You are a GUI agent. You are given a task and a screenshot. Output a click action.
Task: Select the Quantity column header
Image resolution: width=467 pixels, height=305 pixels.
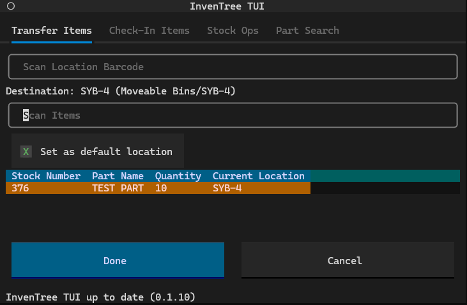178,176
